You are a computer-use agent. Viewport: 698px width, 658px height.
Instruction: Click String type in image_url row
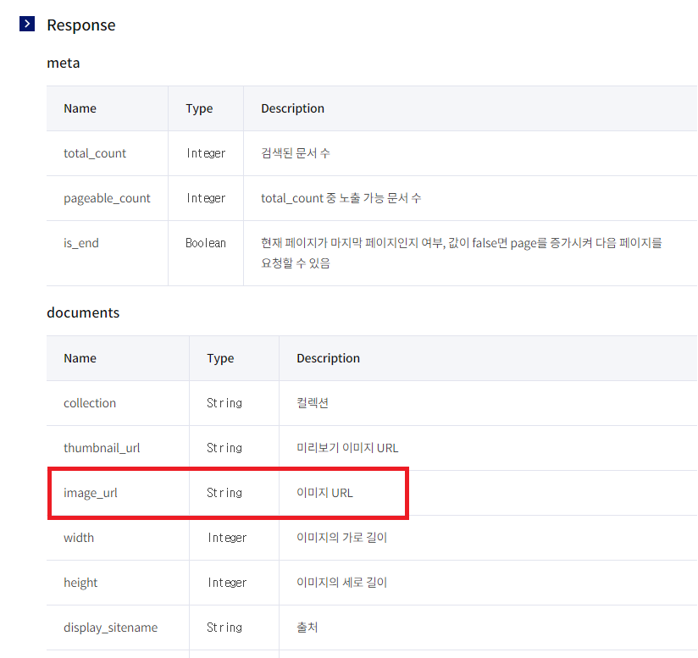224,494
